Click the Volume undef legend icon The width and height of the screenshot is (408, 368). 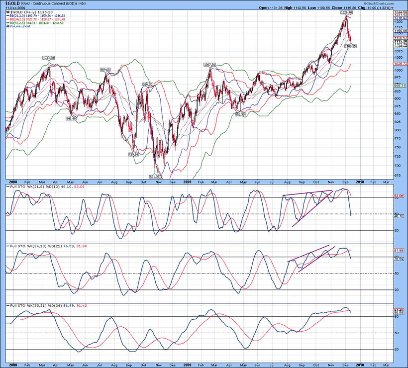pyautogui.click(x=7, y=26)
